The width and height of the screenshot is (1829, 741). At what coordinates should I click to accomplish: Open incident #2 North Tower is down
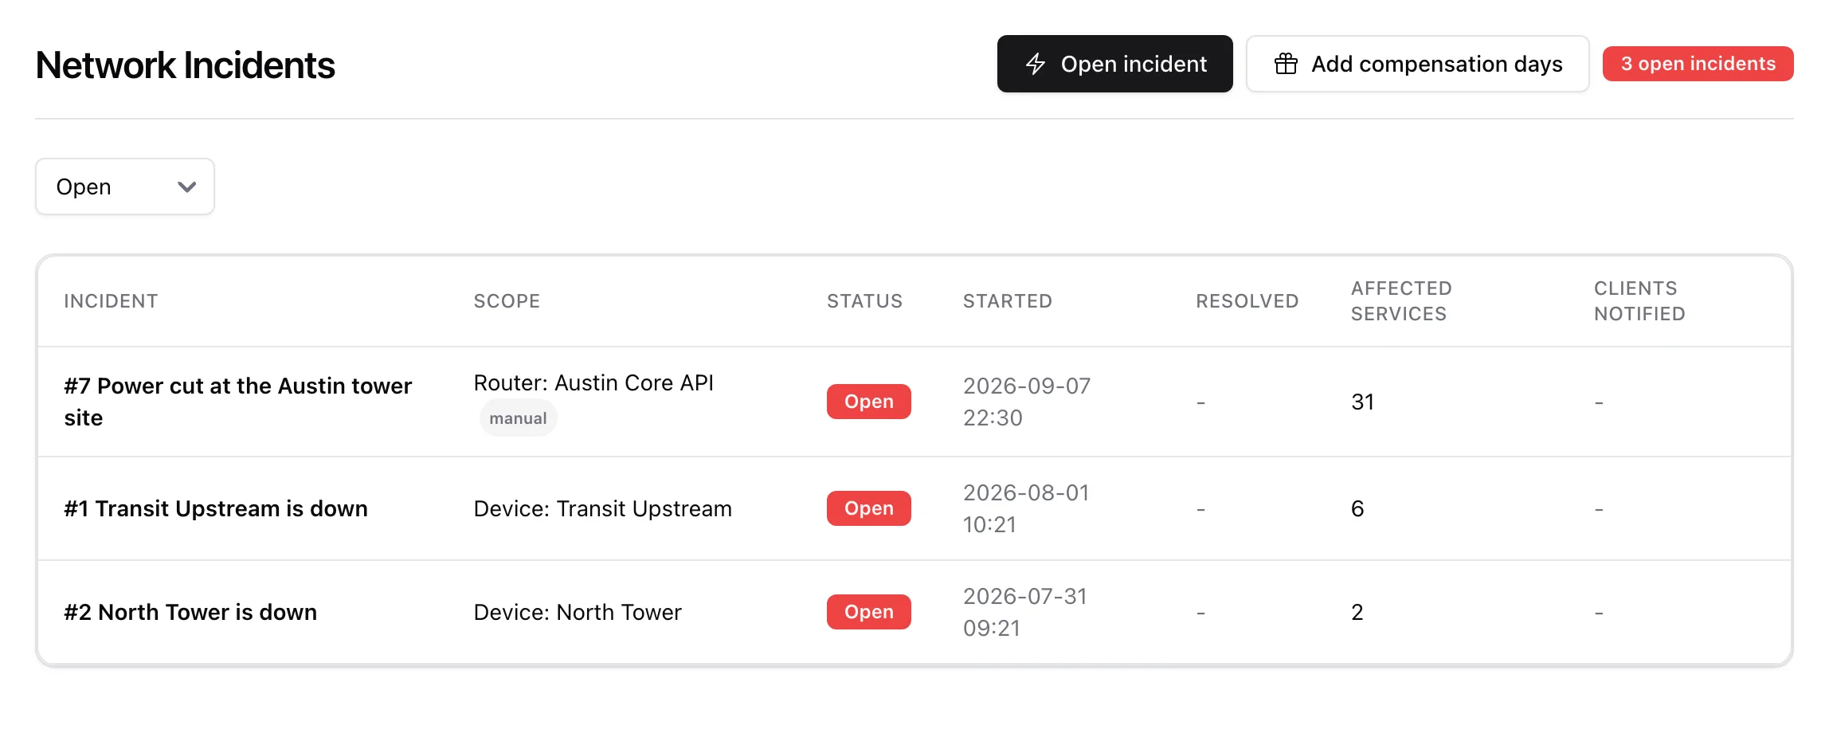tap(190, 612)
